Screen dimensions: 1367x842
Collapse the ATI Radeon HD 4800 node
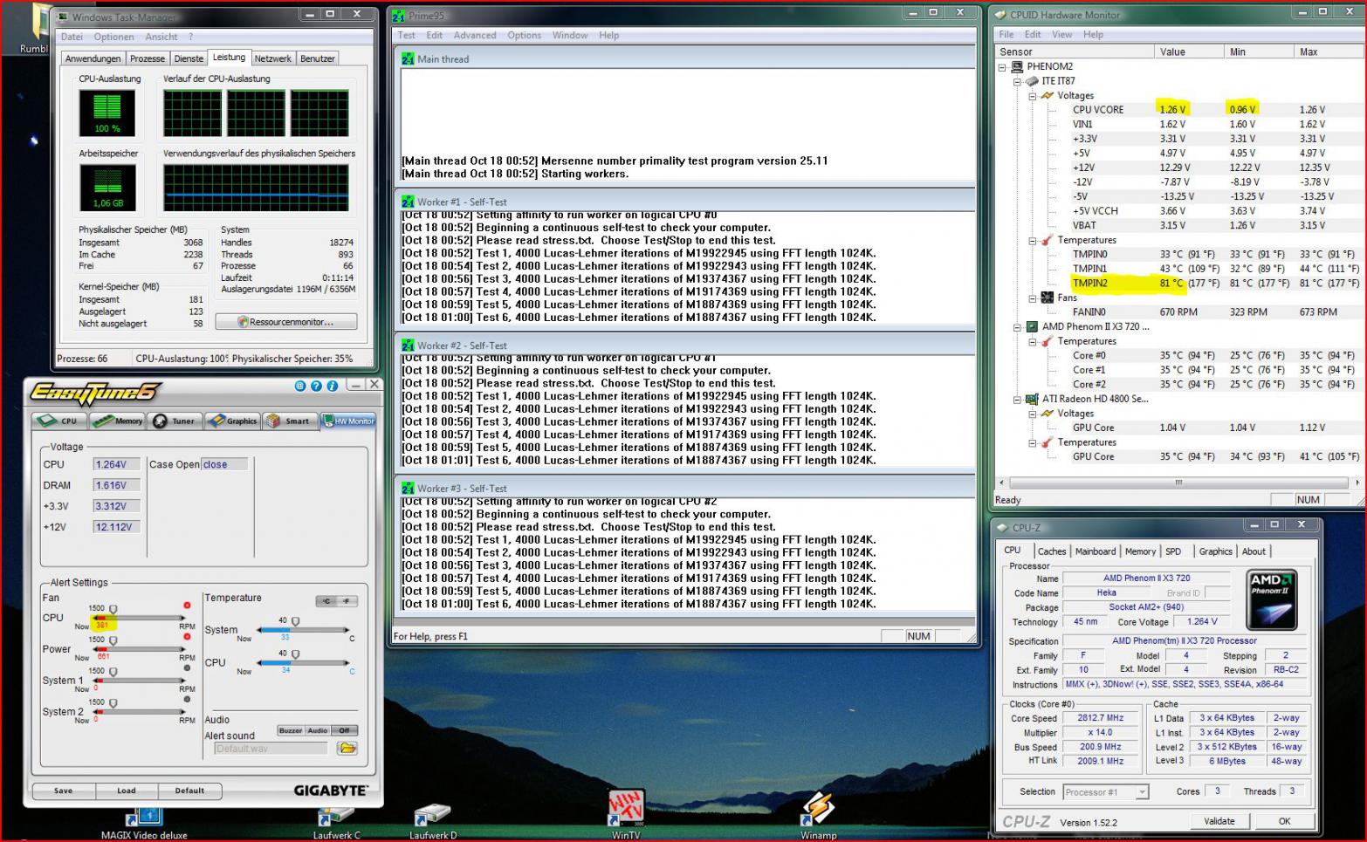coord(1017,400)
